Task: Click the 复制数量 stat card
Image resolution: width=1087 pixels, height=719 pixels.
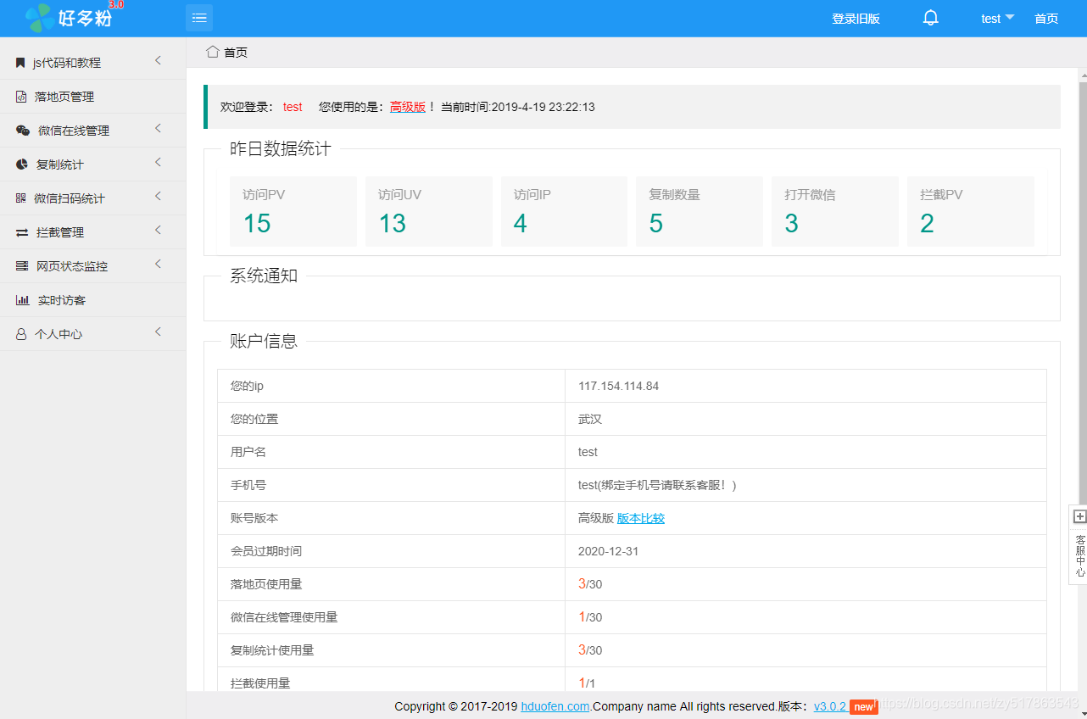Action: (x=700, y=211)
